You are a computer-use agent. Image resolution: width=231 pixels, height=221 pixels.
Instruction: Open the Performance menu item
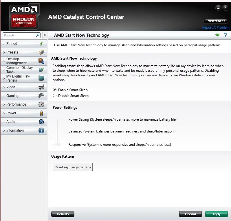24,104
